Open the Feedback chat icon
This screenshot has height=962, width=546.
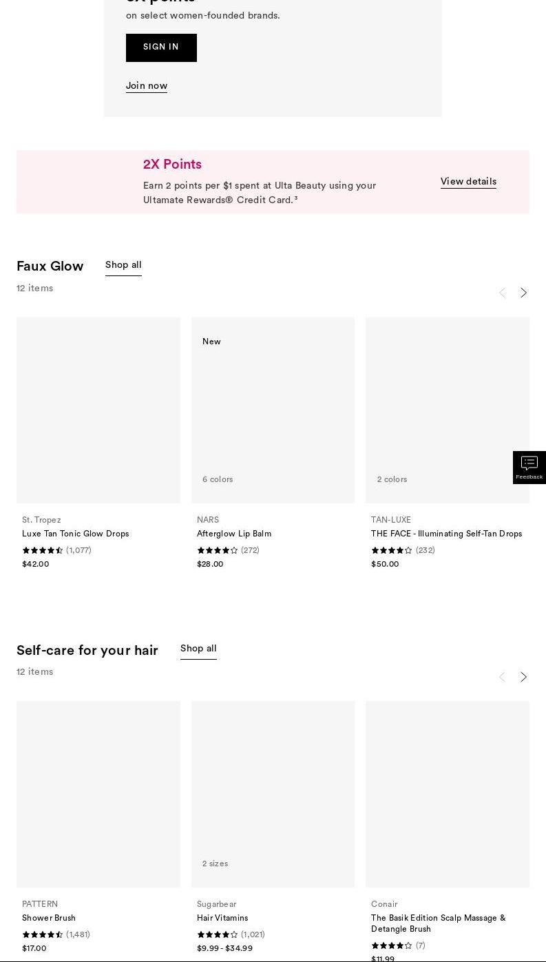(529, 467)
